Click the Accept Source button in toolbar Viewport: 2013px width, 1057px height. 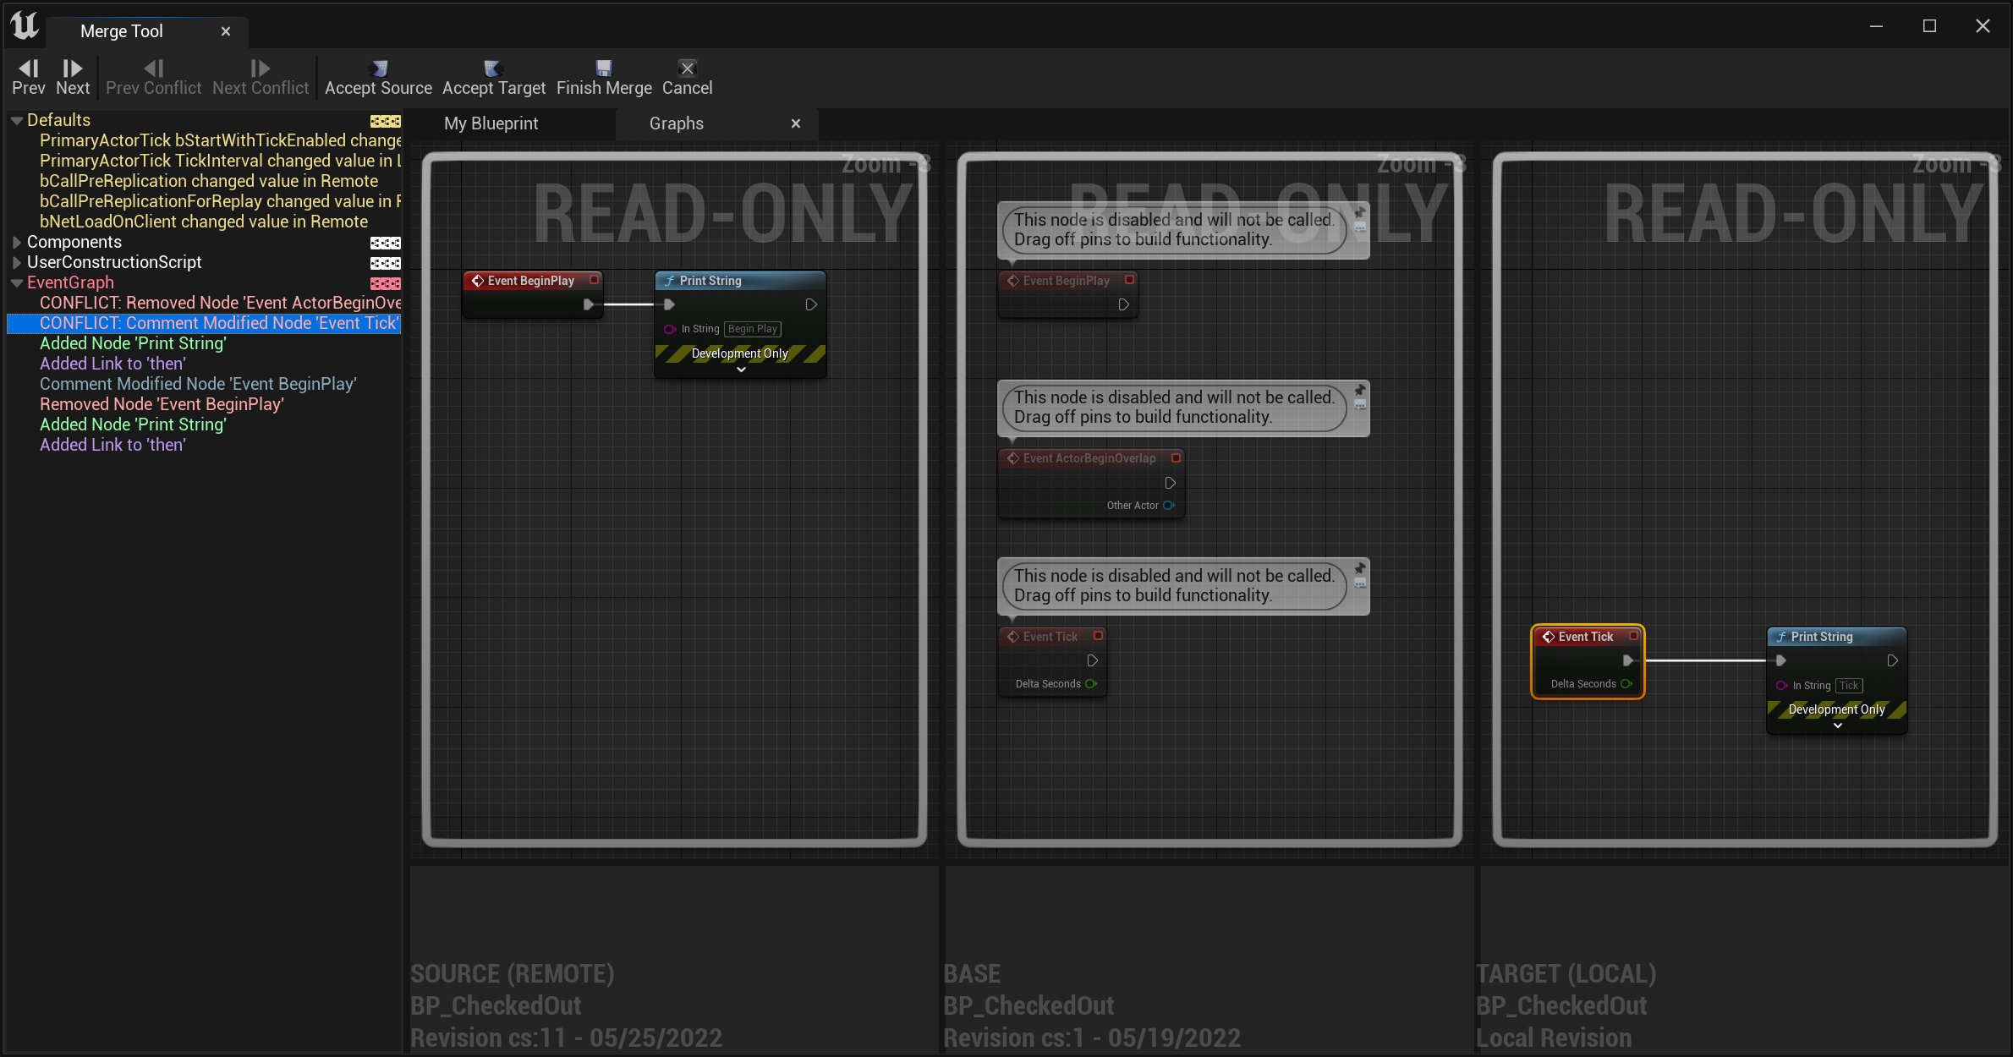pyautogui.click(x=378, y=74)
